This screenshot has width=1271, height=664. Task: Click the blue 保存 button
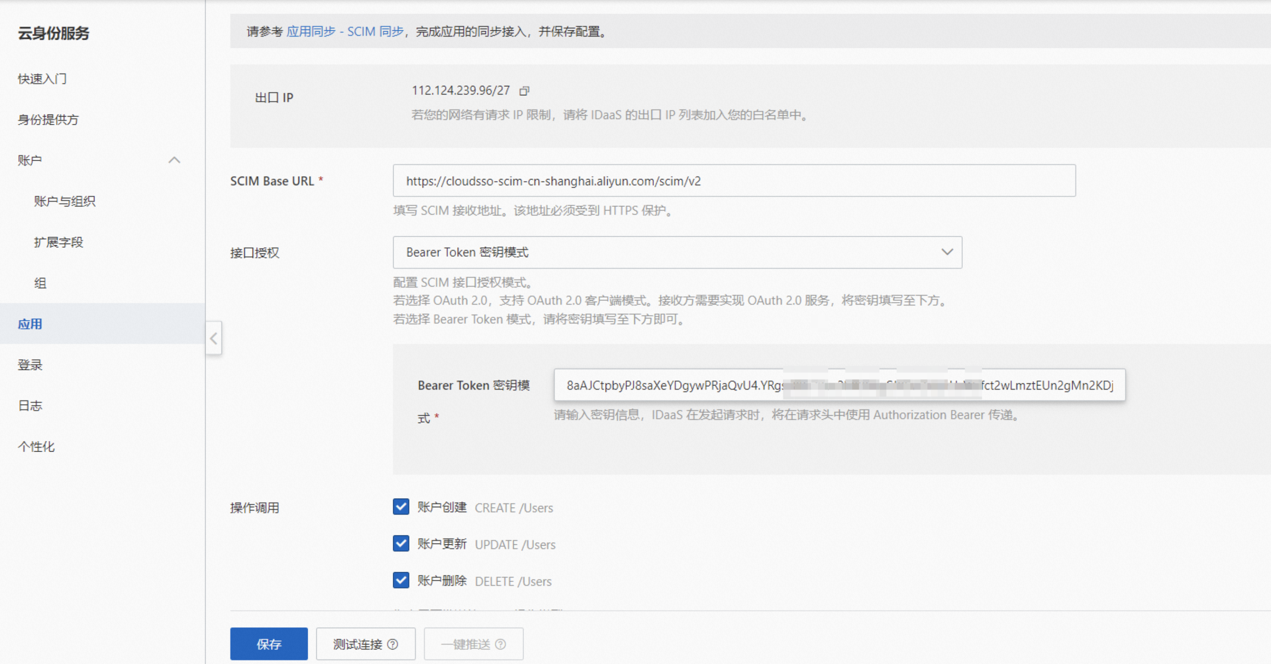pyautogui.click(x=269, y=644)
